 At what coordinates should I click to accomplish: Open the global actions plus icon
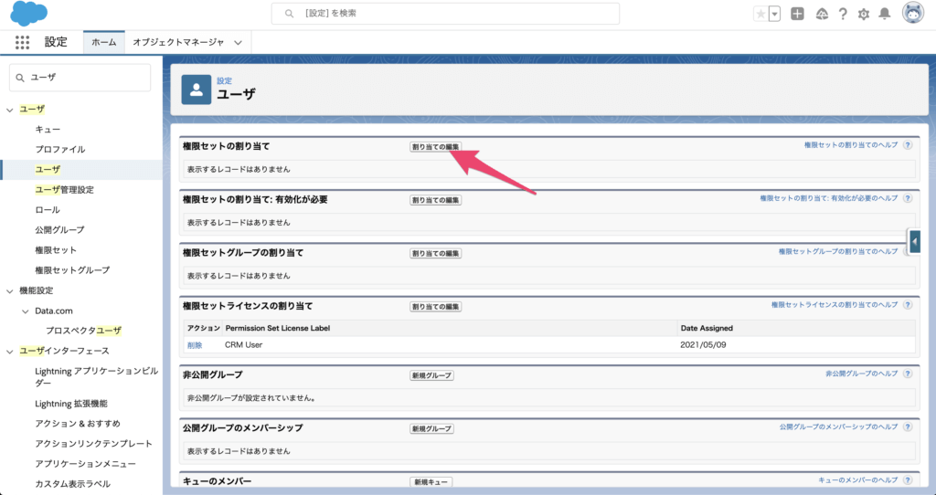[798, 14]
